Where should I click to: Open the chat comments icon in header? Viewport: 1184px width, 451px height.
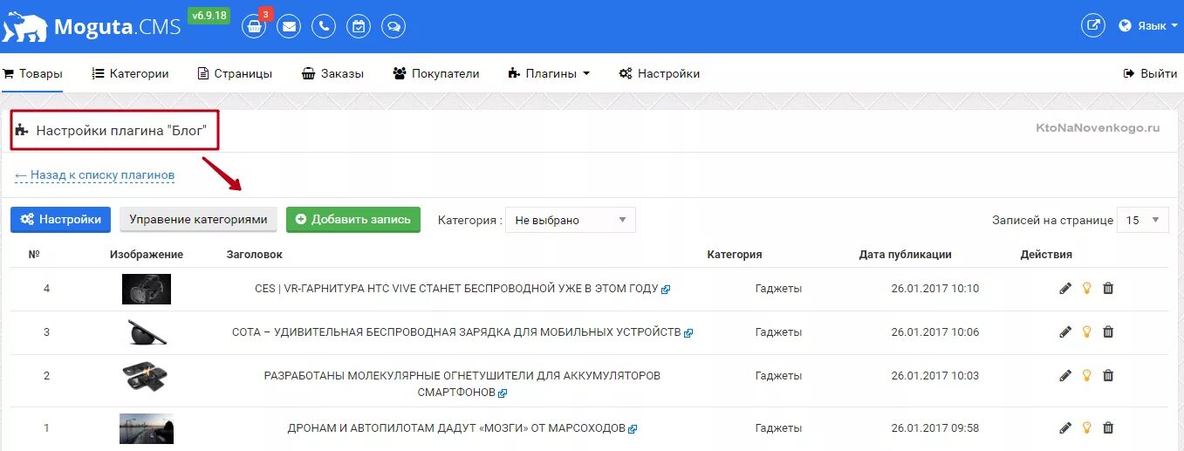(394, 26)
